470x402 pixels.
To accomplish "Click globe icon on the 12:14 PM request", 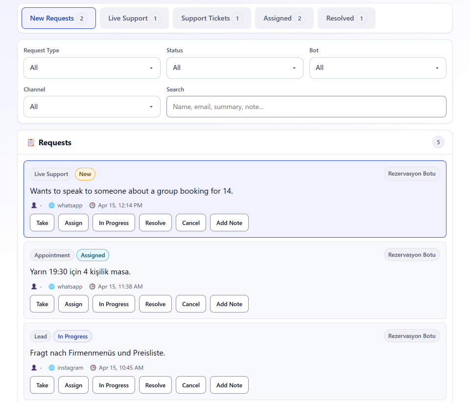I will point(52,205).
